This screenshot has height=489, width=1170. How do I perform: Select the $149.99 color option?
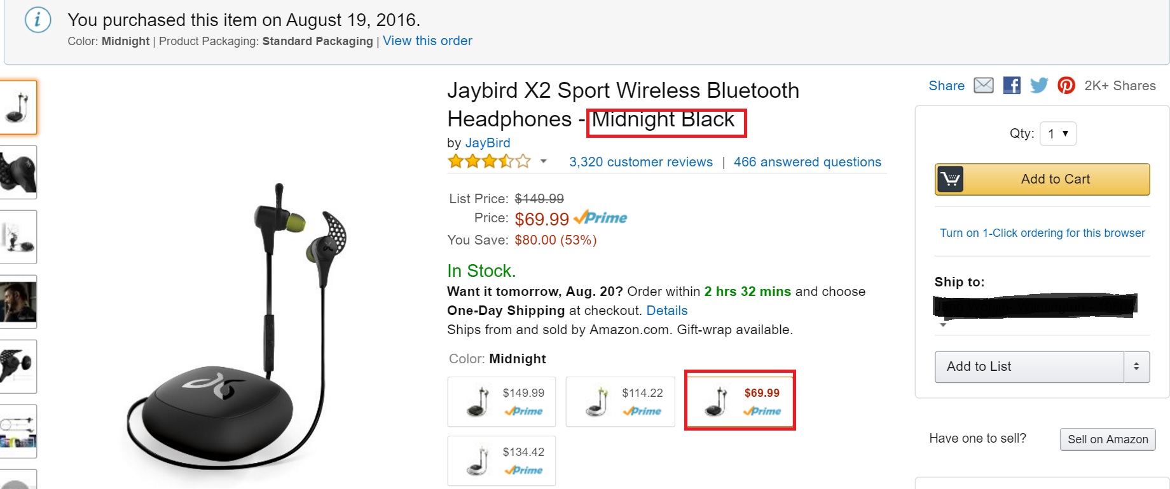point(501,401)
